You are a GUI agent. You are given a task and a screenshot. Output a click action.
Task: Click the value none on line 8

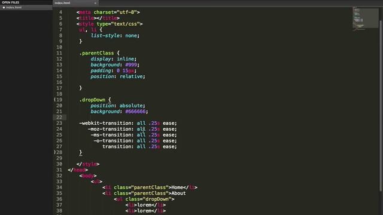131,36
